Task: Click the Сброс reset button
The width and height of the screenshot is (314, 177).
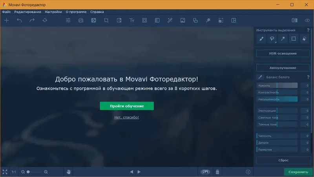Action: pyautogui.click(x=283, y=160)
